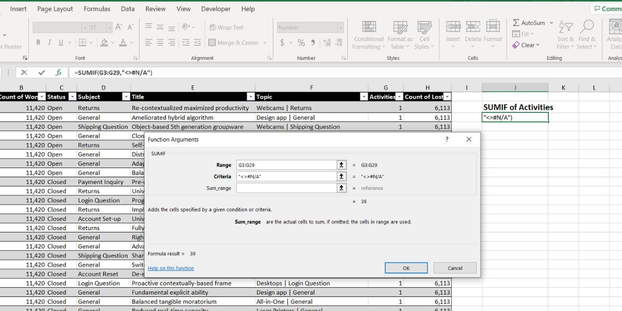The image size is (622, 311).
Task: Collapse dialog using Range selector arrow
Action: 341,165
